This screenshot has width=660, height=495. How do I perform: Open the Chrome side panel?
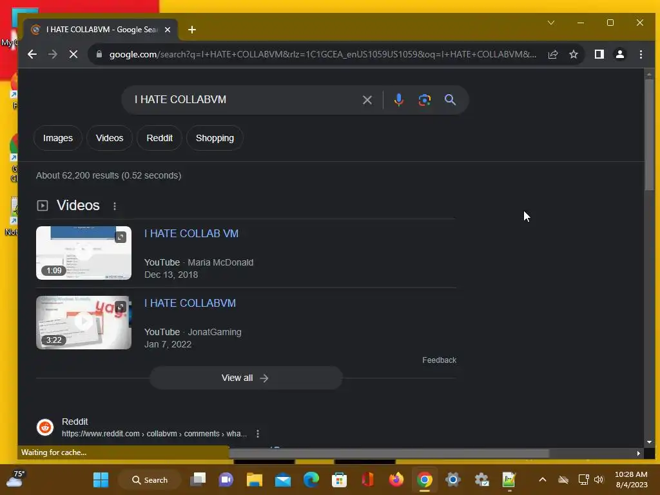tap(599, 54)
